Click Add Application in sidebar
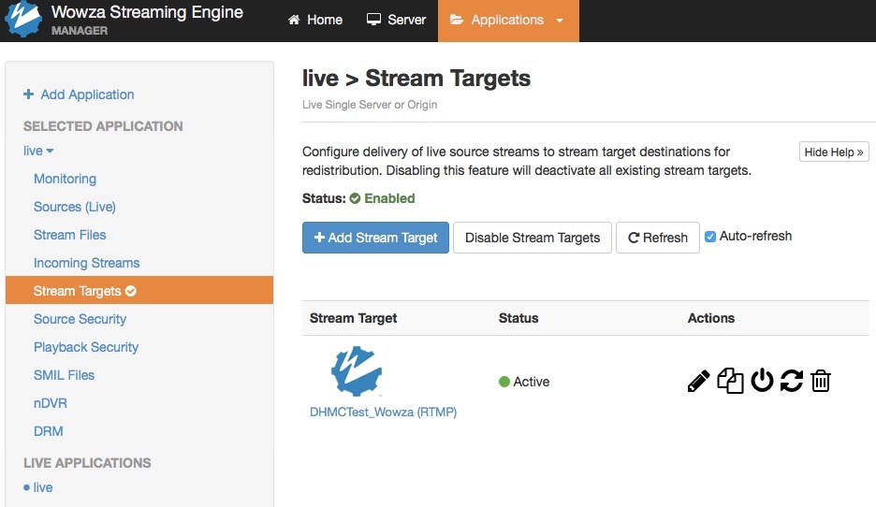The height and width of the screenshot is (507, 876). tap(79, 94)
